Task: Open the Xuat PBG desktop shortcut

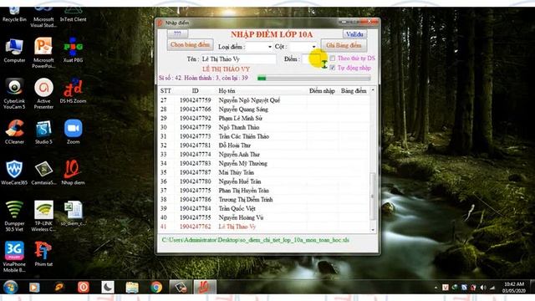Action: point(73,50)
